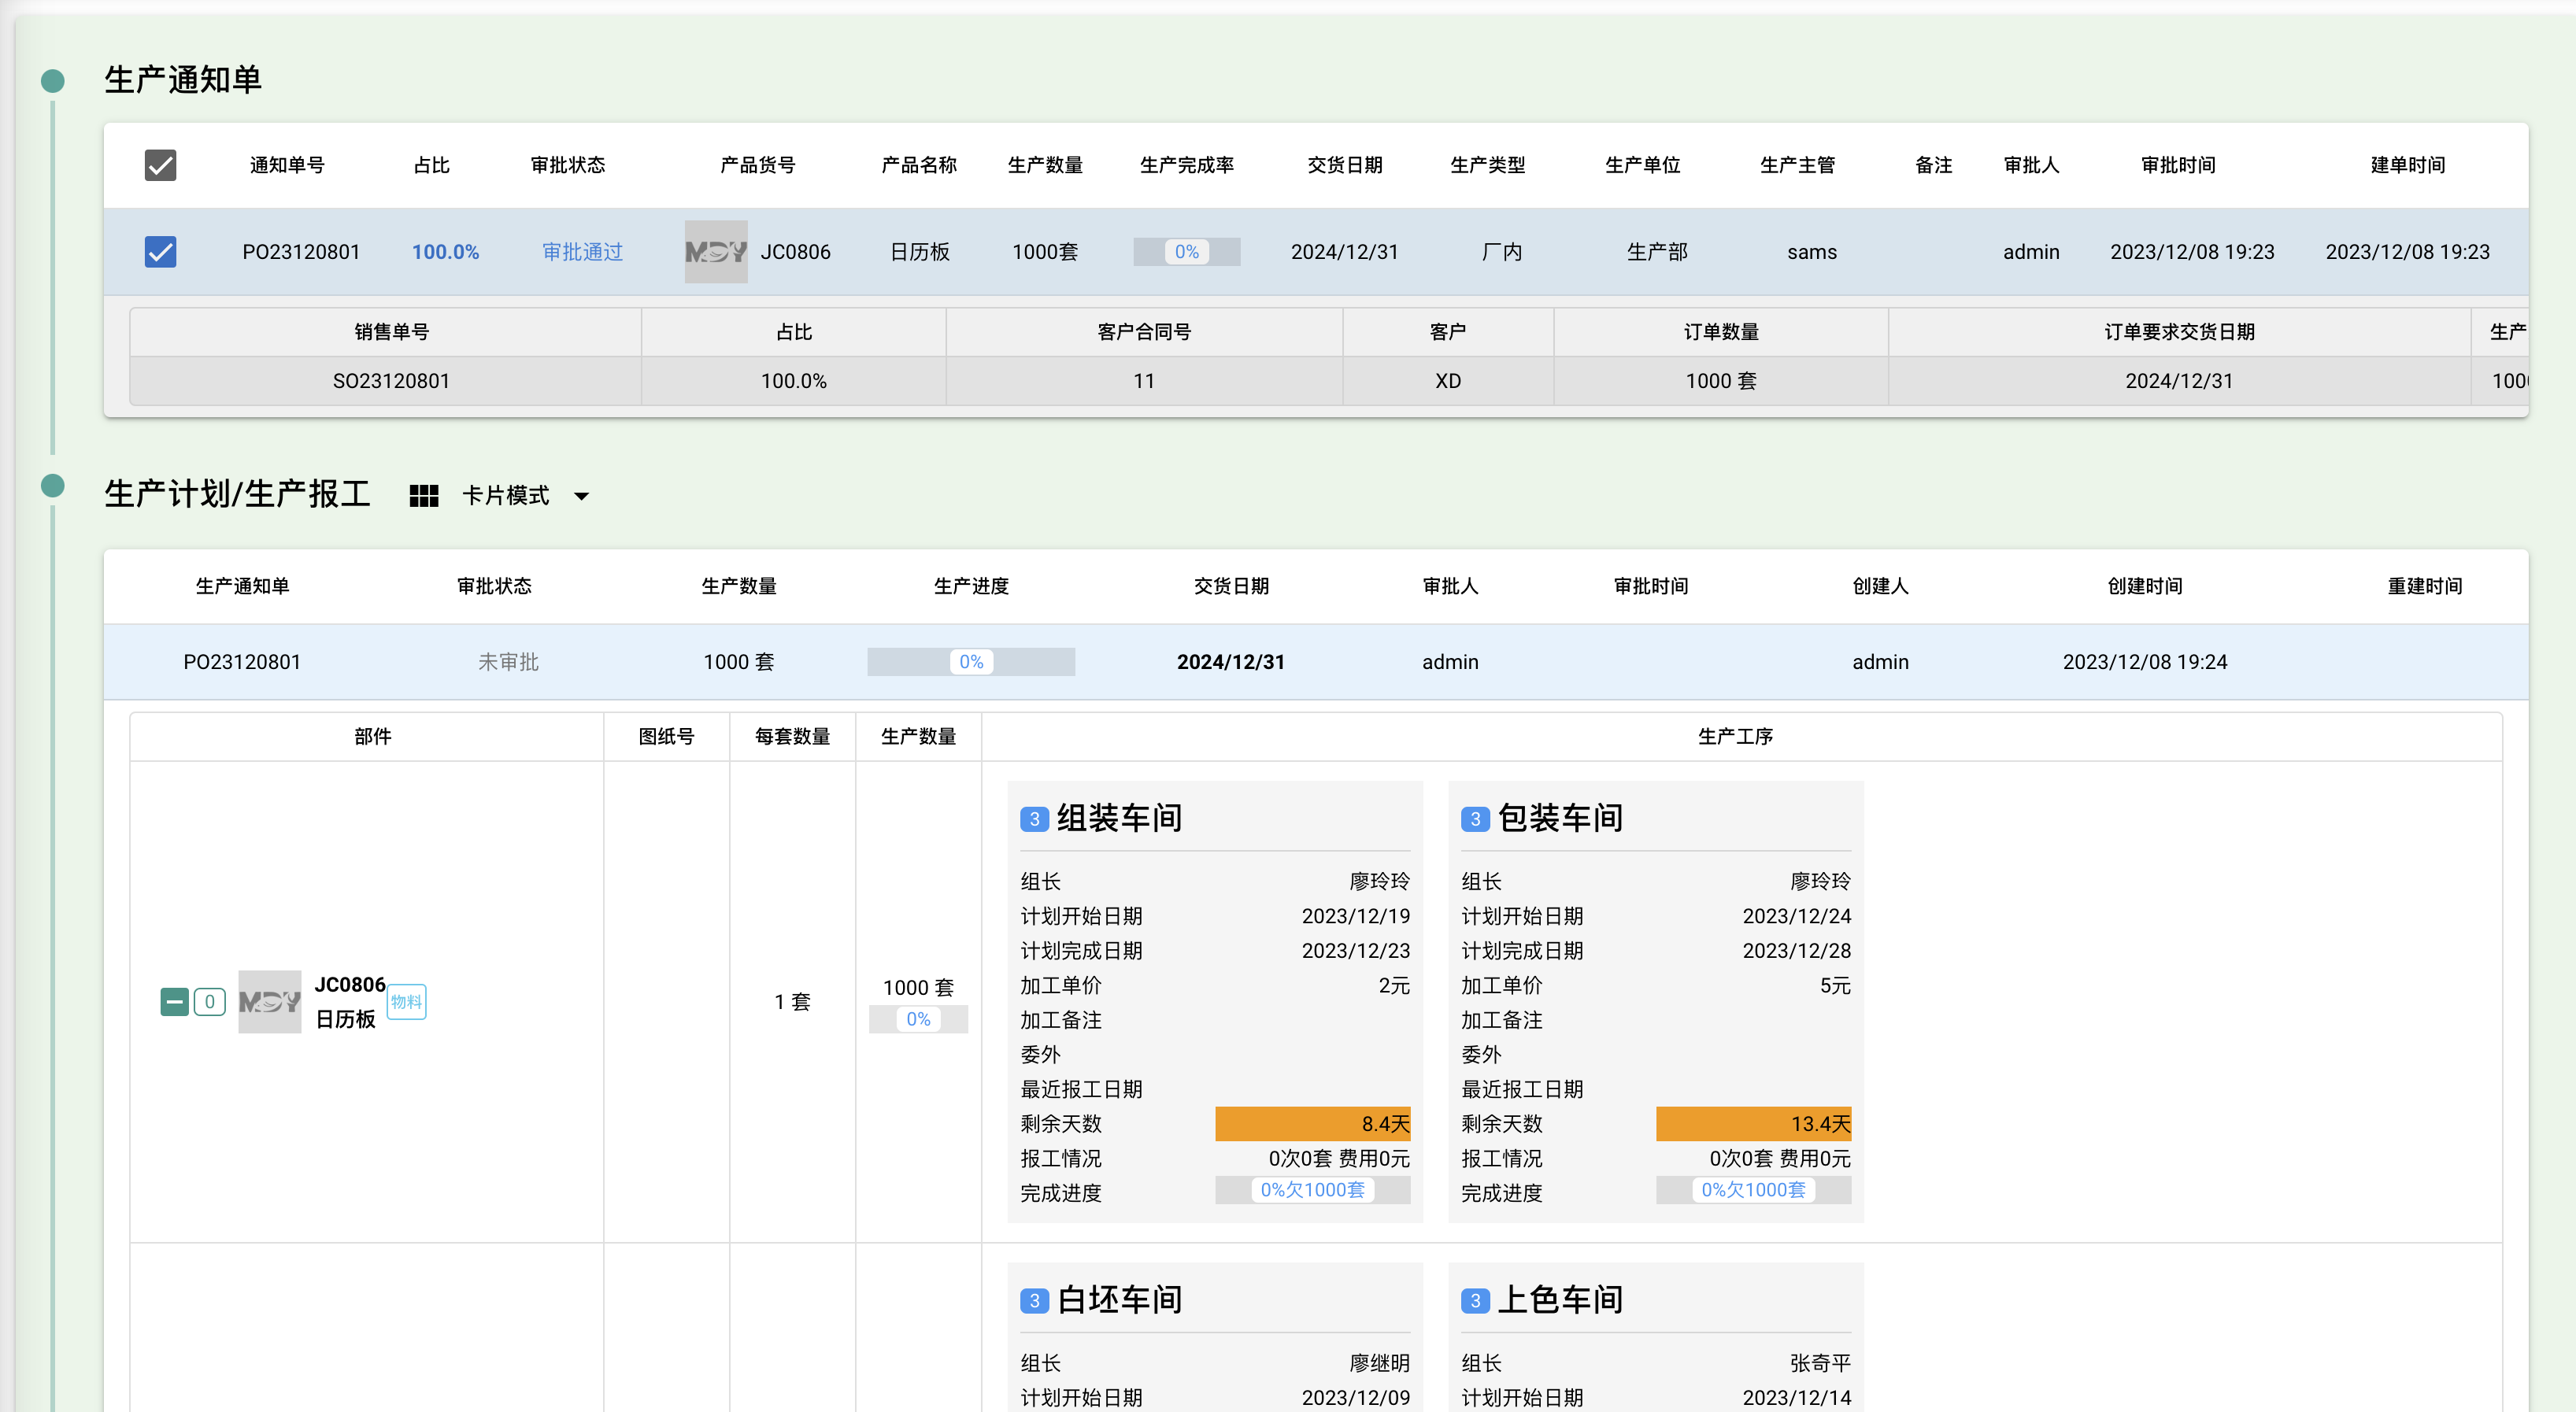Screen dimensions: 2576x1412
Task: Click the 审批通过 status link
Action: 582,252
